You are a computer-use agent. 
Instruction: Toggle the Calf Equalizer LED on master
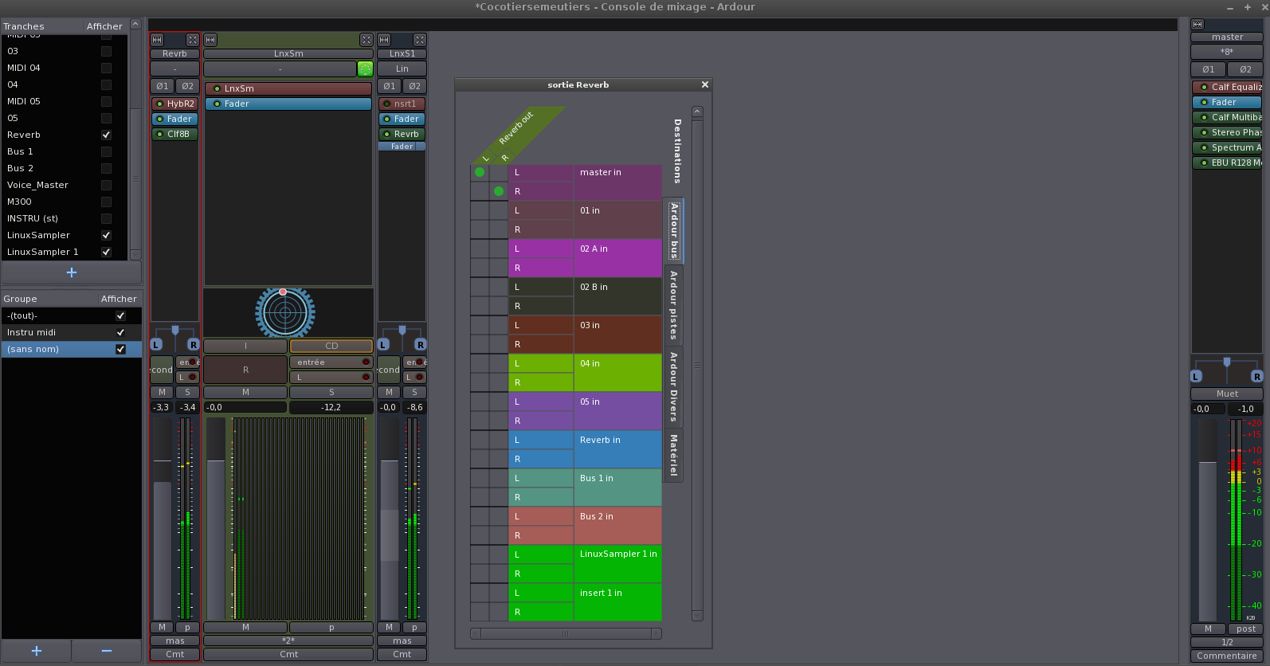pos(1204,87)
